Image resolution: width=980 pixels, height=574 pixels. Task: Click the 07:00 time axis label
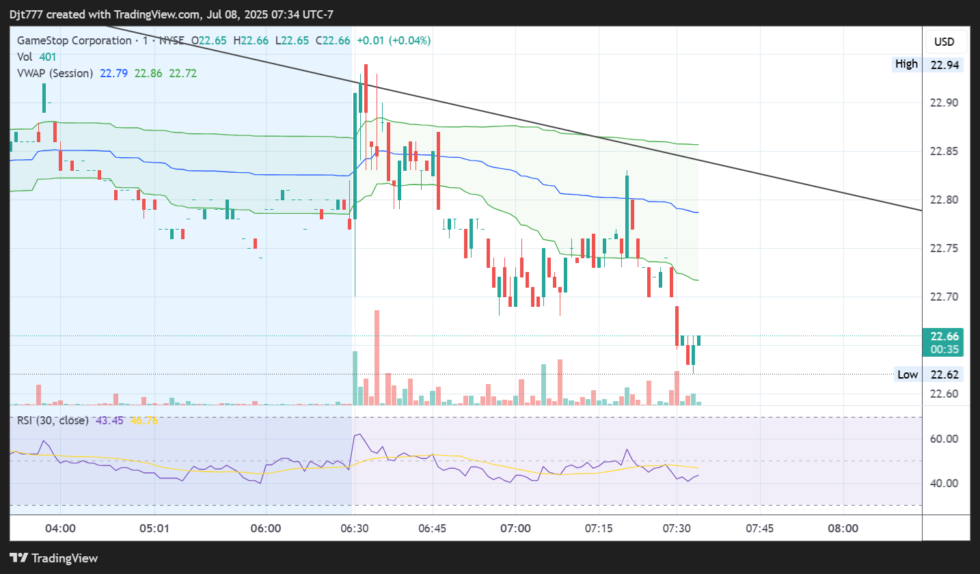coord(515,528)
